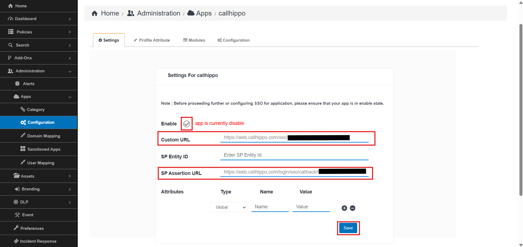Collapse the Administration menu chevron
Image resolution: width=523 pixels, height=247 pixels.
coord(70,72)
